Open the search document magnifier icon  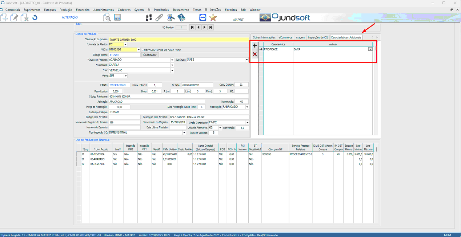tap(107, 17)
